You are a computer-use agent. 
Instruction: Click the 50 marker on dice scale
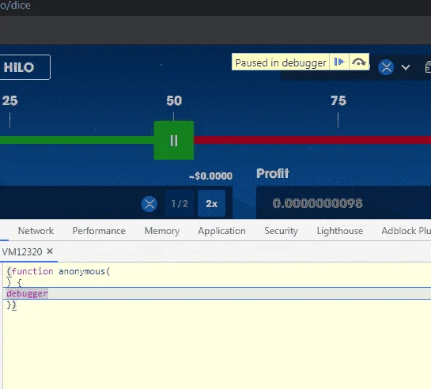pos(174,100)
